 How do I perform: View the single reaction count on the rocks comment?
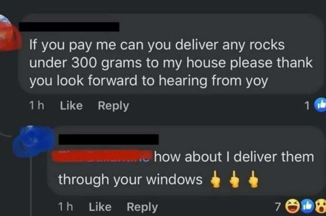click(x=307, y=106)
